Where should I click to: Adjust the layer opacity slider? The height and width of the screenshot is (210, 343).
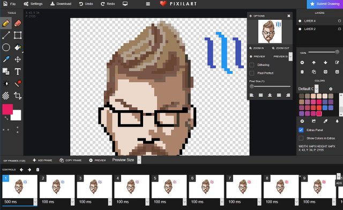324,52
